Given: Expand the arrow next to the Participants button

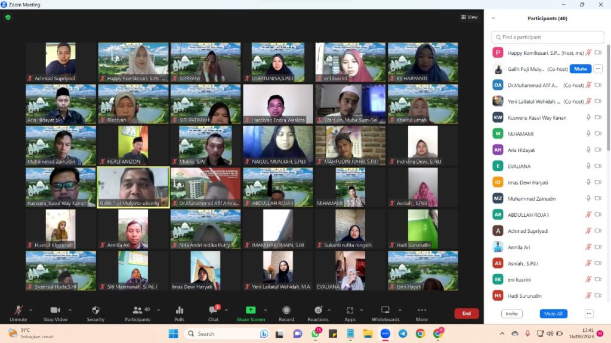Looking at the screenshot, I should pyautogui.click(x=159, y=310).
